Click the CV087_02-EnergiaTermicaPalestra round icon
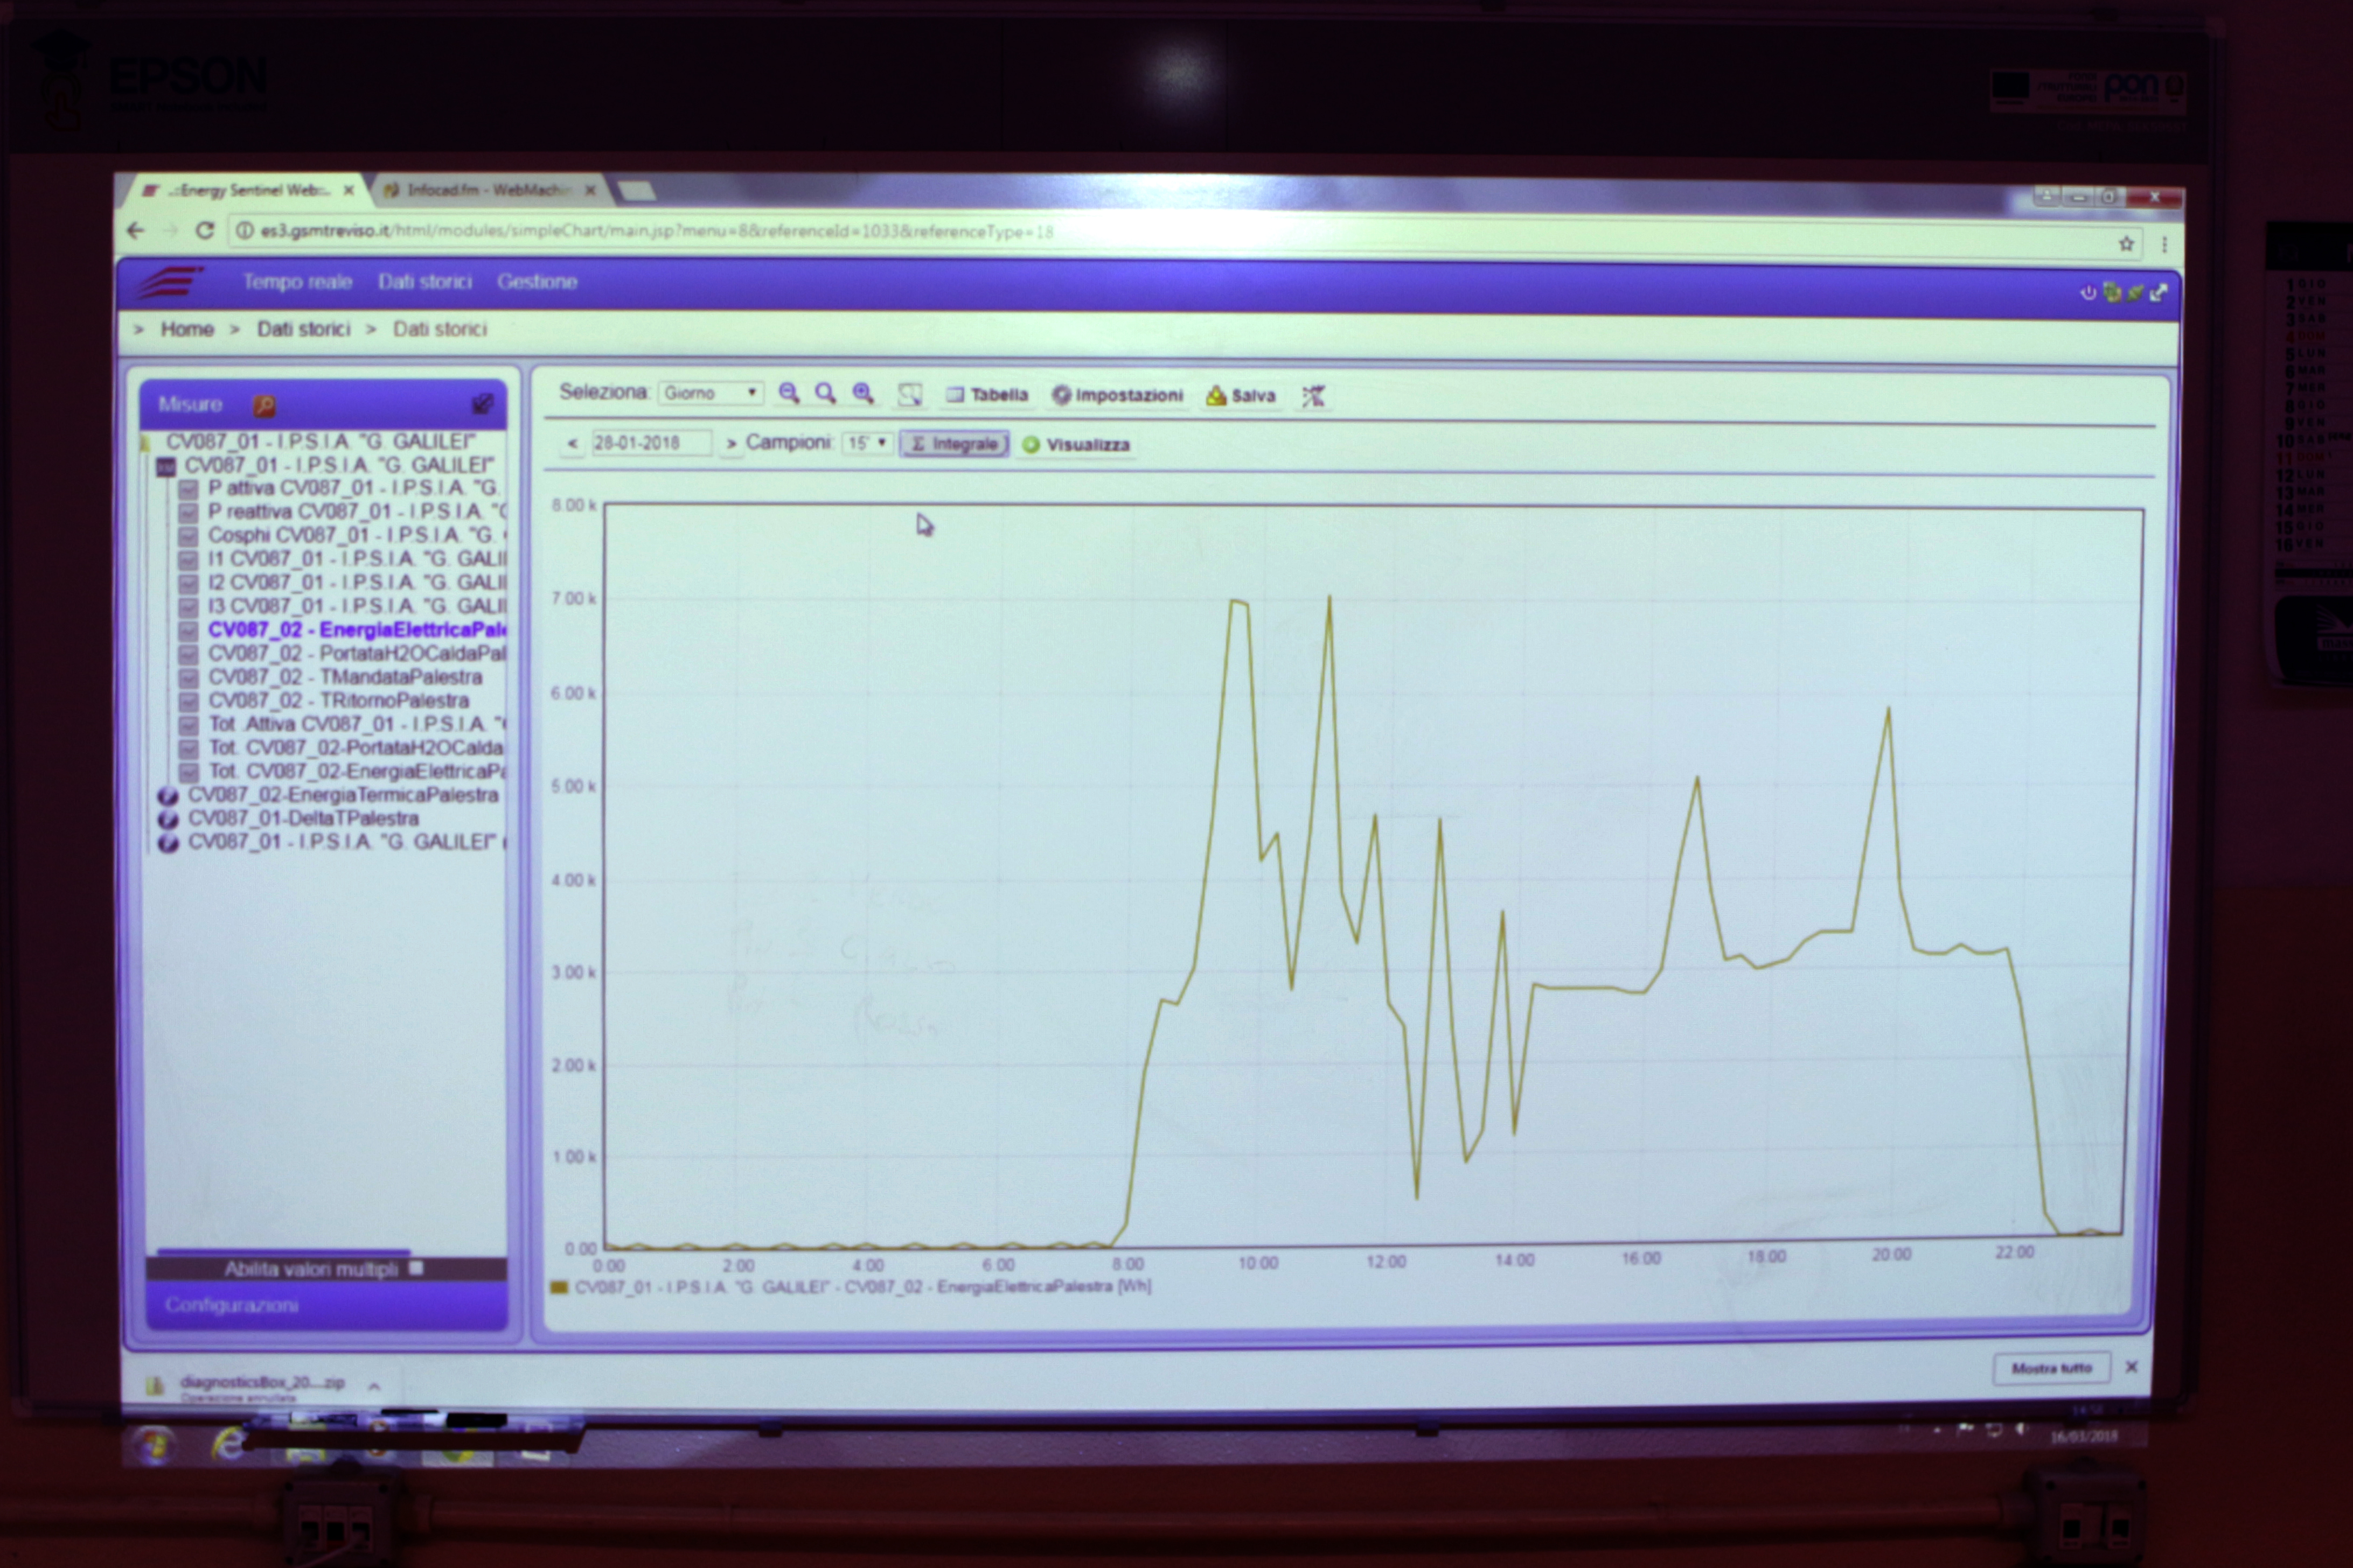The image size is (2353, 1568). (x=168, y=796)
